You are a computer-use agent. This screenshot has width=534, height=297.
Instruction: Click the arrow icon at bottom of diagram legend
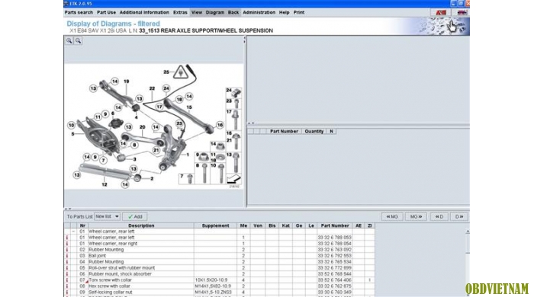pos(233,179)
